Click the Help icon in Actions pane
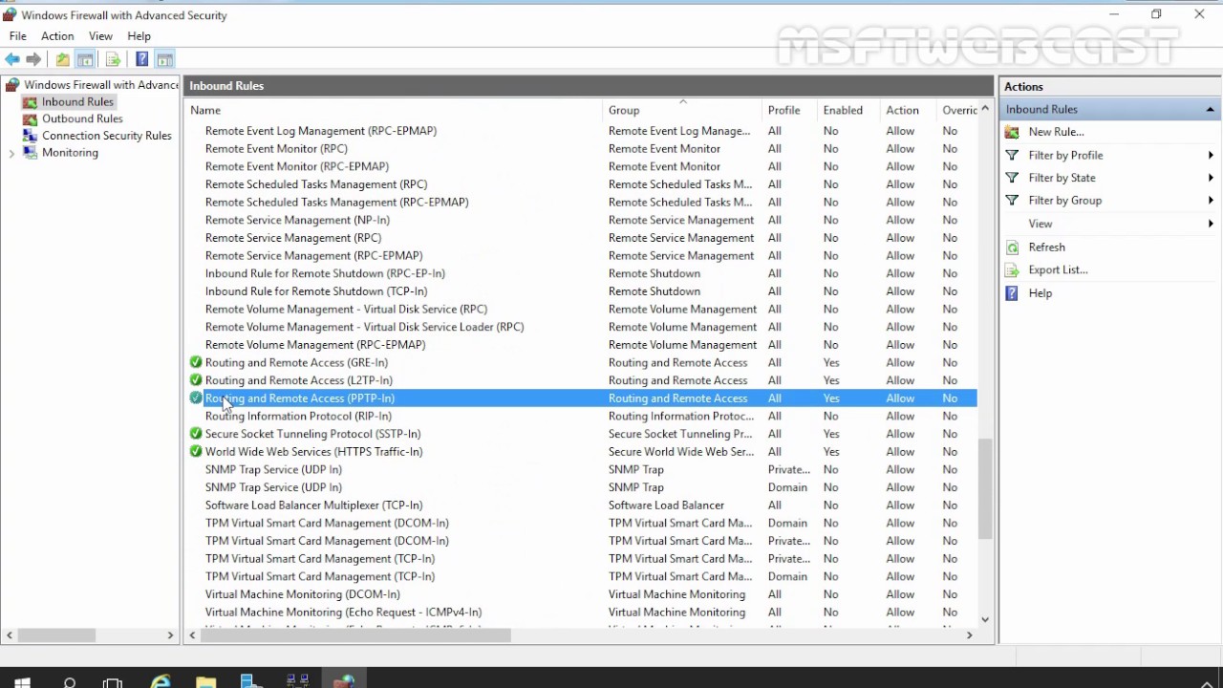1223x688 pixels. tap(1012, 293)
